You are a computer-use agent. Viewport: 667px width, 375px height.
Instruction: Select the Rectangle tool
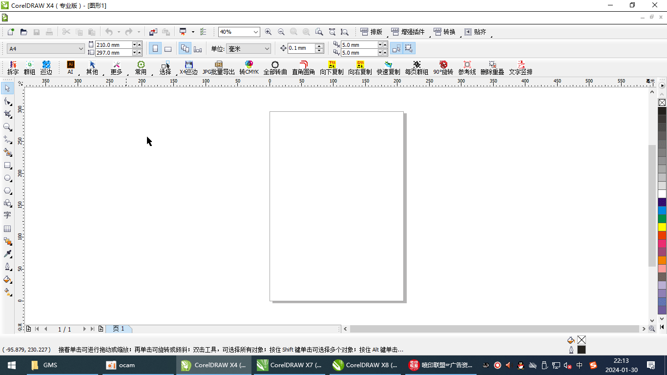tap(7, 165)
